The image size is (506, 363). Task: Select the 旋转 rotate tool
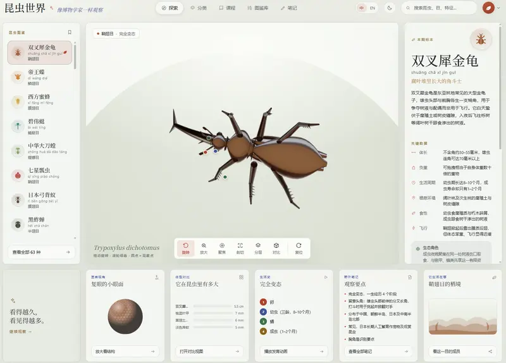click(185, 248)
